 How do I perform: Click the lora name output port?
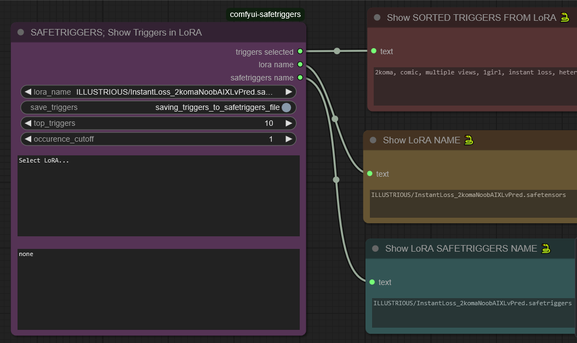[300, 65]
